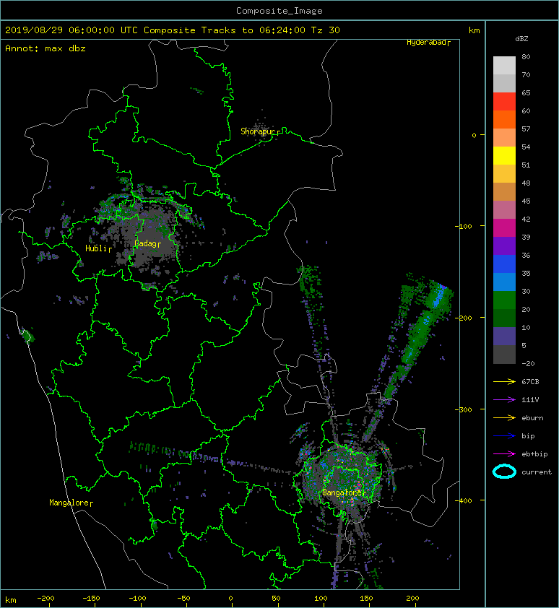
Task: Click the -100 y-axis tick label
Action: click(x=464, y=226)
